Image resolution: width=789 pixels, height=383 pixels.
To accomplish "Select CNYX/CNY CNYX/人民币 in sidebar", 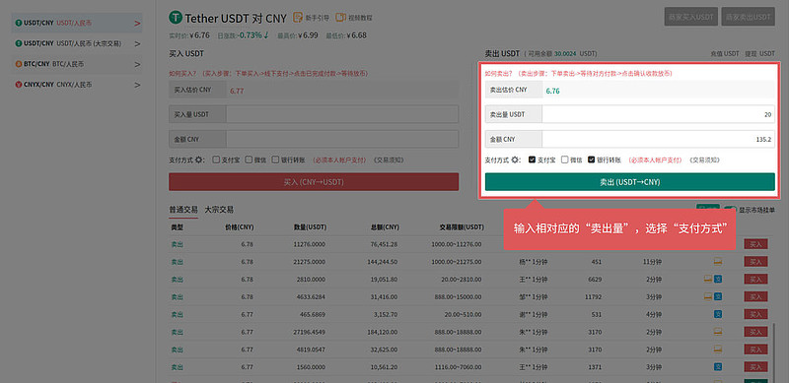I will (77, 85).
